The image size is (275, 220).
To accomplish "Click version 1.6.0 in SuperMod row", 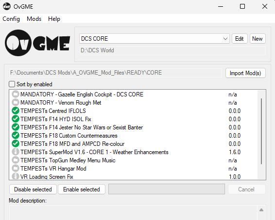I will pyautogui.click(x=235, y=152).
